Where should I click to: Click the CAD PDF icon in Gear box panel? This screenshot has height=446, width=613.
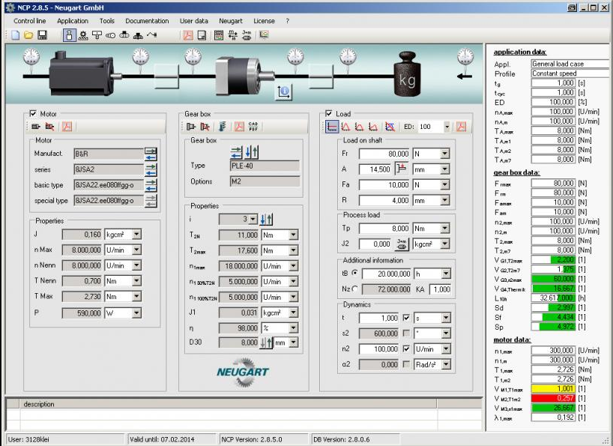click(253, 126)
